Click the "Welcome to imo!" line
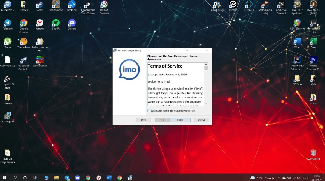This screenshot has height=181, width=325. tap(159, 81)
